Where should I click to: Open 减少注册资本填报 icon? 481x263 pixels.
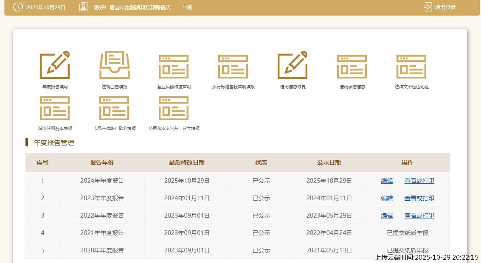click(55, 108)
